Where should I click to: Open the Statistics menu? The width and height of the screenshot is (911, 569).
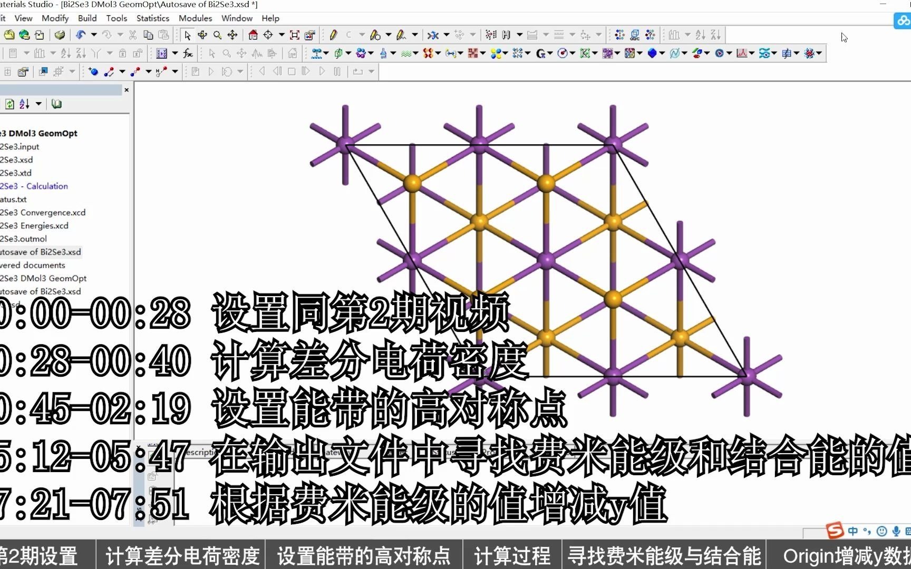tap(152, 18)
